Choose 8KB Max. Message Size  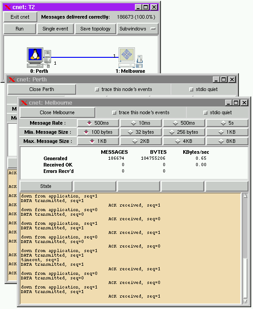coord(227,141)
